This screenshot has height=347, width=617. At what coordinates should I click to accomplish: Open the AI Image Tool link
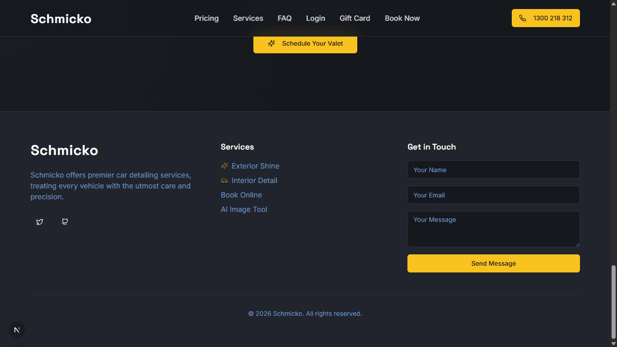[244, 209]
